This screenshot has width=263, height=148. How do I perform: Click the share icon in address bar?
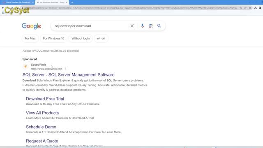[245, 8]
